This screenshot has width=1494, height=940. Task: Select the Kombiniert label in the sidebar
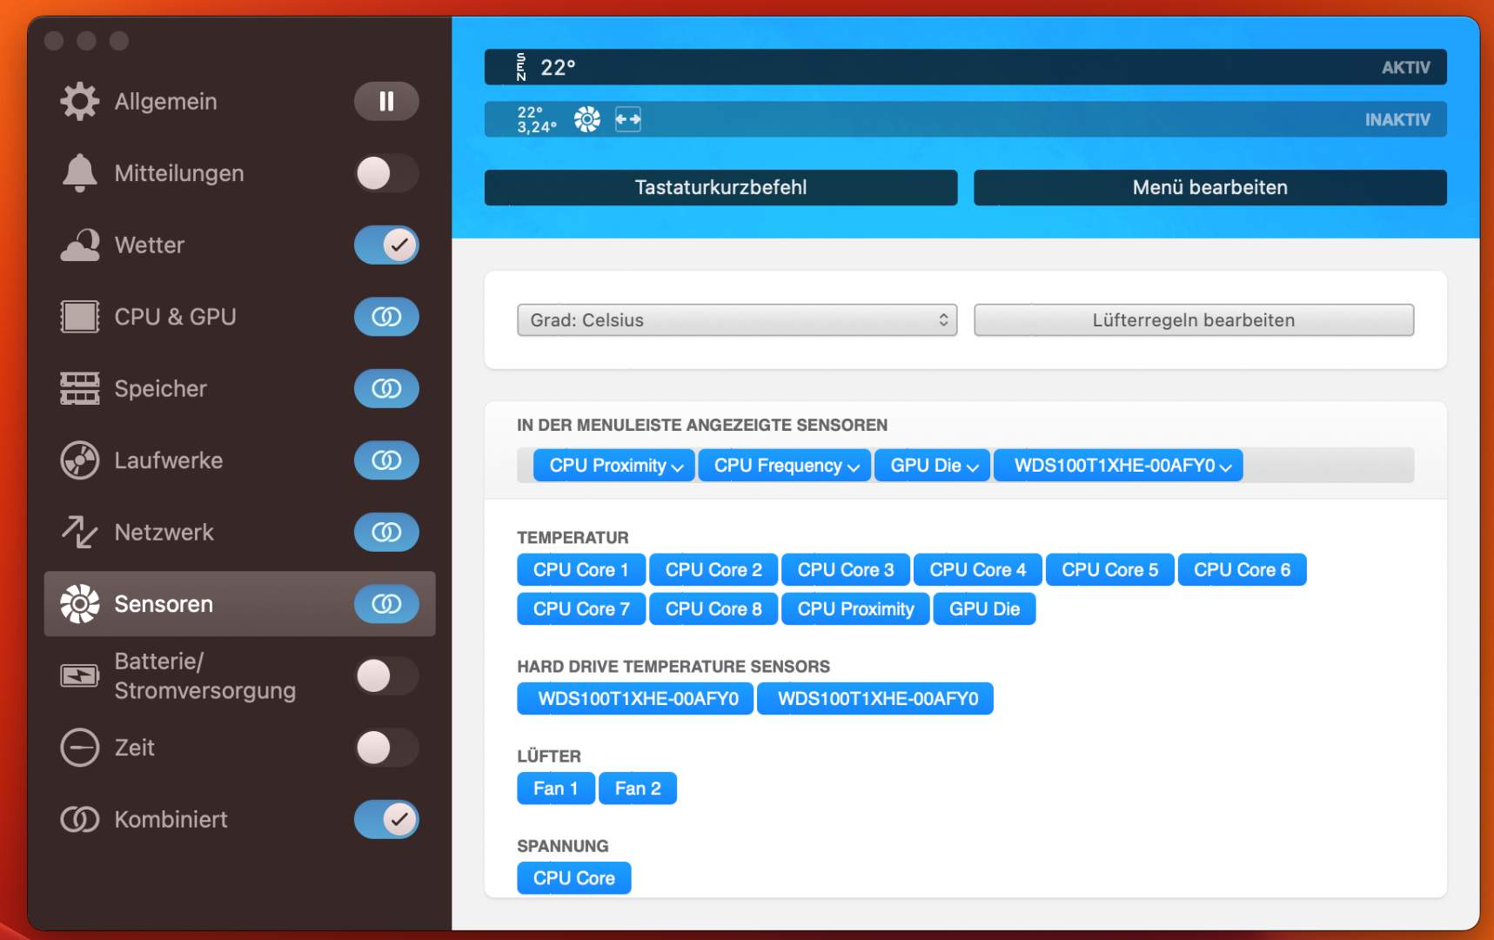[171, 819]
